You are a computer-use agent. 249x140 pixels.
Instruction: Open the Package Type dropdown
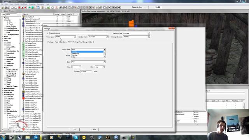(149, 33)
